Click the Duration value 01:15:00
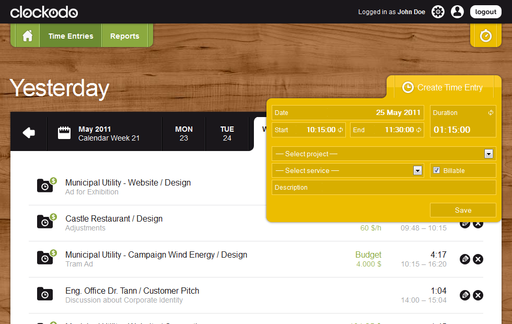 coord(452,130)
